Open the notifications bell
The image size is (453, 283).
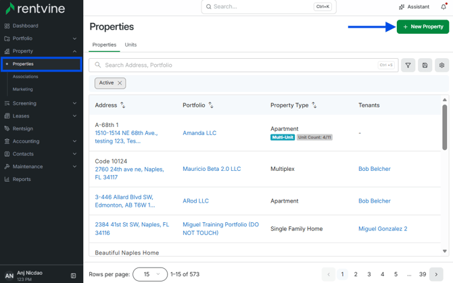444,7
